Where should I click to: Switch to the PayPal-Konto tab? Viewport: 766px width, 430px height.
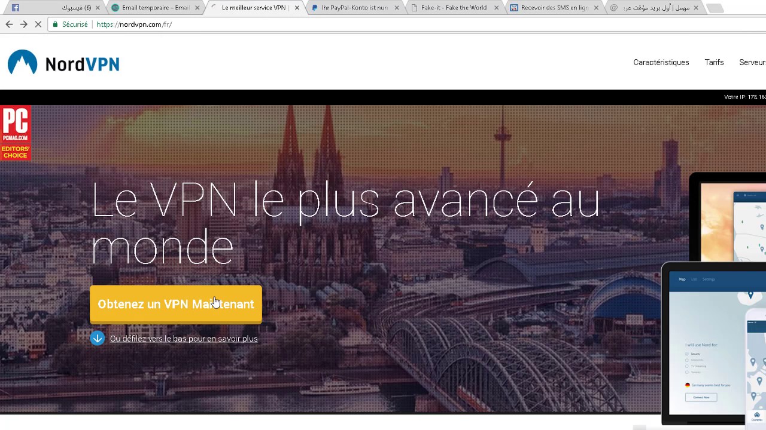pyautogui.click(x=354, y=8)
